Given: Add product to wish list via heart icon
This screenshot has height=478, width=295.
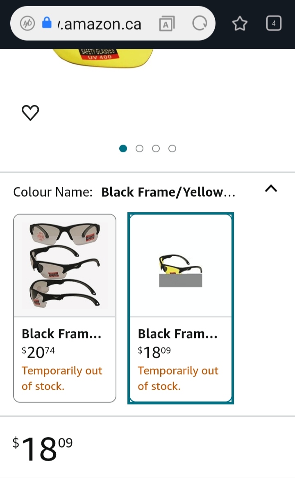Looking at the screenshot, I should tap(30, 113).
